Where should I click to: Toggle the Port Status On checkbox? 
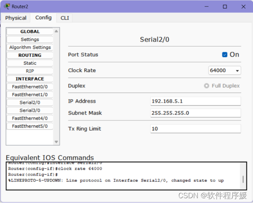coord(225,55)
